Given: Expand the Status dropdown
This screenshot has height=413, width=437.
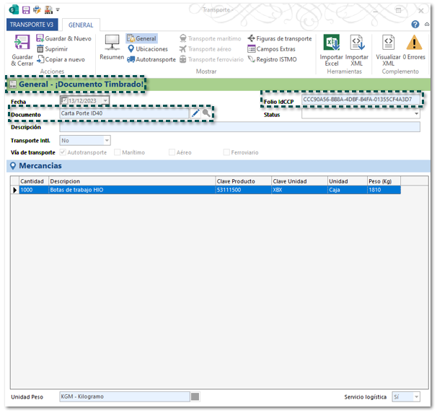Looking at the screenshot, I should 416,114.
